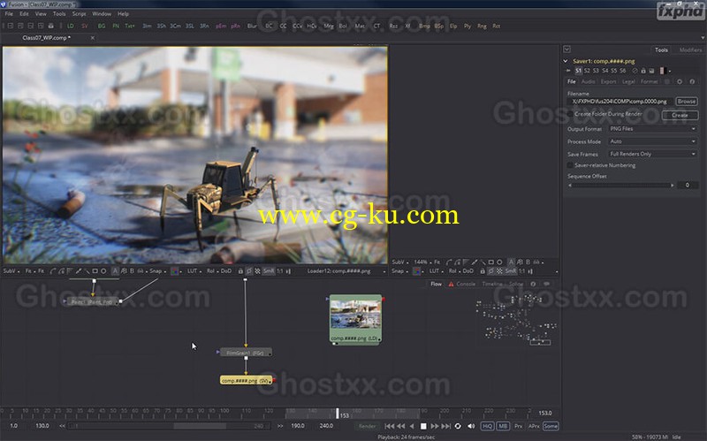Add an Ellipse mask with Elp button
The width and height of the screenshot is (707, 441).
pyautogui.click(x=453, y=27)
